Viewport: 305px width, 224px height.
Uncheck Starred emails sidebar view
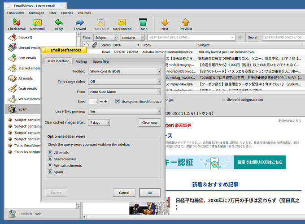pyautogui.click(x=50, y=159)
